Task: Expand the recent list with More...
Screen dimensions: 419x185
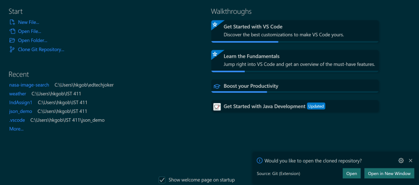Action: pyautogui.click(x=16, y=129)
